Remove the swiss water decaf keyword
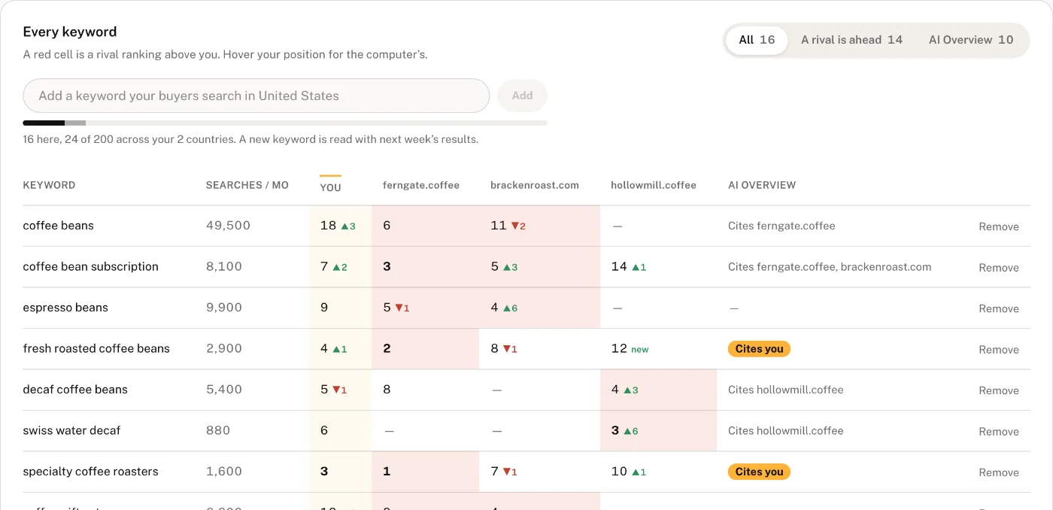Image resolution: width=1053 pixels, height=510 pixels. [999, 432]
